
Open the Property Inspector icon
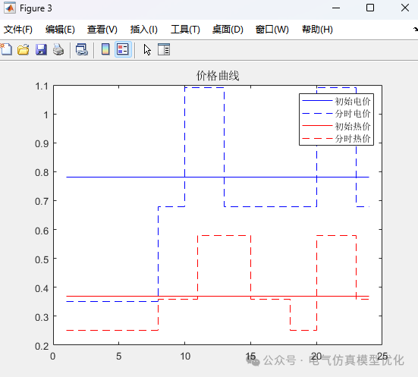pyautogui.click(x=164, y=49)
